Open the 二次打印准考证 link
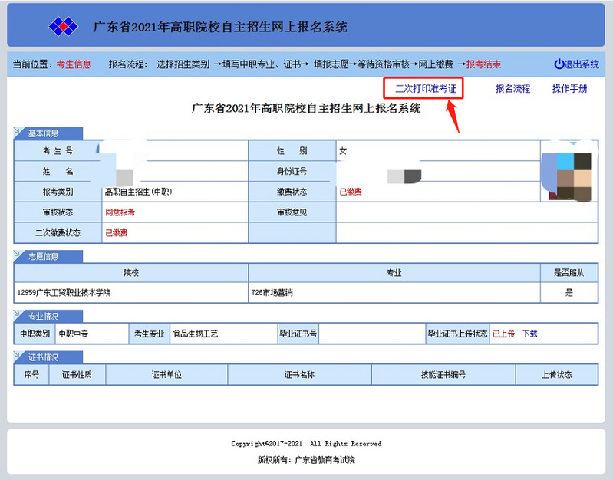613x480 pixels. point(425,89)
